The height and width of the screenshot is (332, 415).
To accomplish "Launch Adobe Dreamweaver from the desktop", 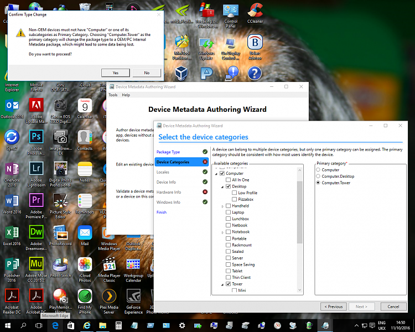I will (x=37, y=232).
